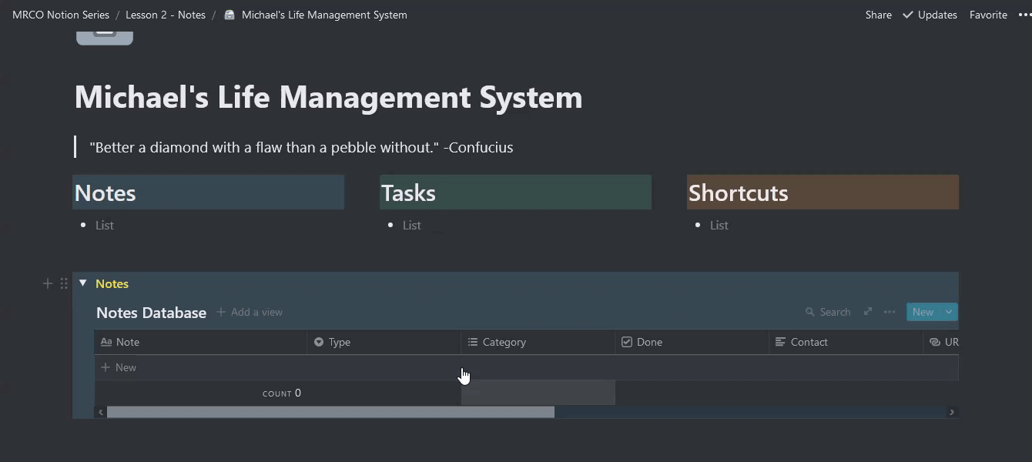This screenshot has width=1032, height=462.
Task: Open the Notes Database three-dot options menu
Action: [890, 312]
